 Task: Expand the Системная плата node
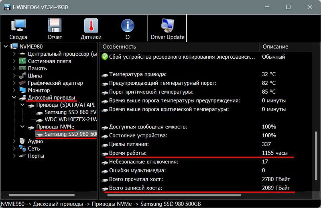click(x=14, y=61)
